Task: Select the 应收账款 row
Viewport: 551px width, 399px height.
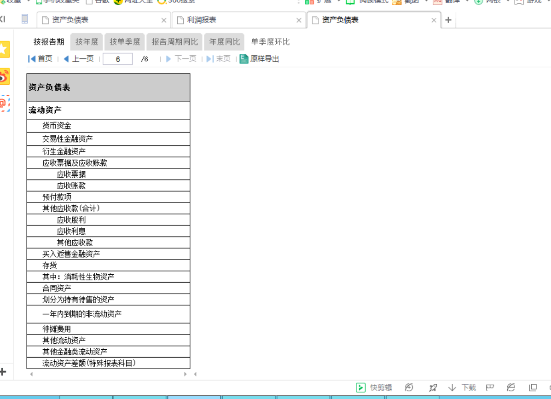Action: coord(108,185)
